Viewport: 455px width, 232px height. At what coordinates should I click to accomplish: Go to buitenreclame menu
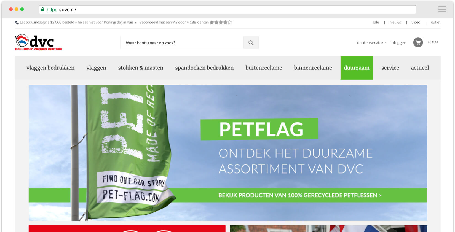click(x=264, y=68)
